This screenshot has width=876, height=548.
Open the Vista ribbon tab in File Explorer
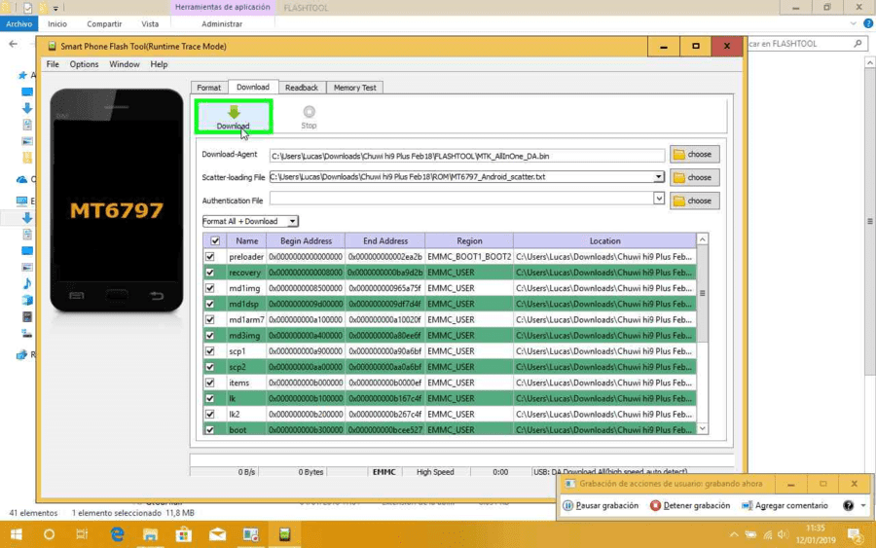(150, 24)
